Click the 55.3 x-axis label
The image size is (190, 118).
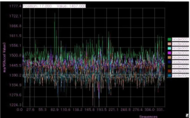tap(42, 110)
